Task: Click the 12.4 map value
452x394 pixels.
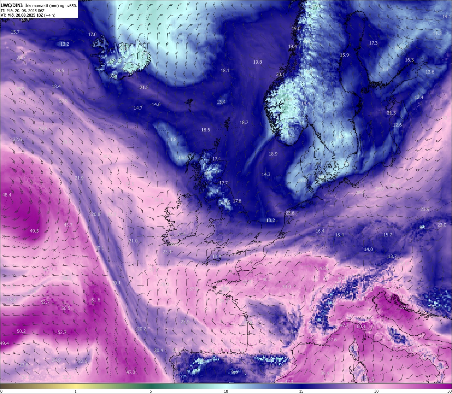Action: 419,98
